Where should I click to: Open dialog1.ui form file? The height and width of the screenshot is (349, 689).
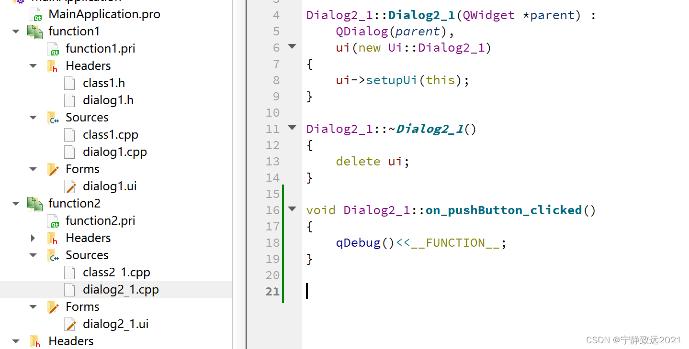[x=110, y=186]
